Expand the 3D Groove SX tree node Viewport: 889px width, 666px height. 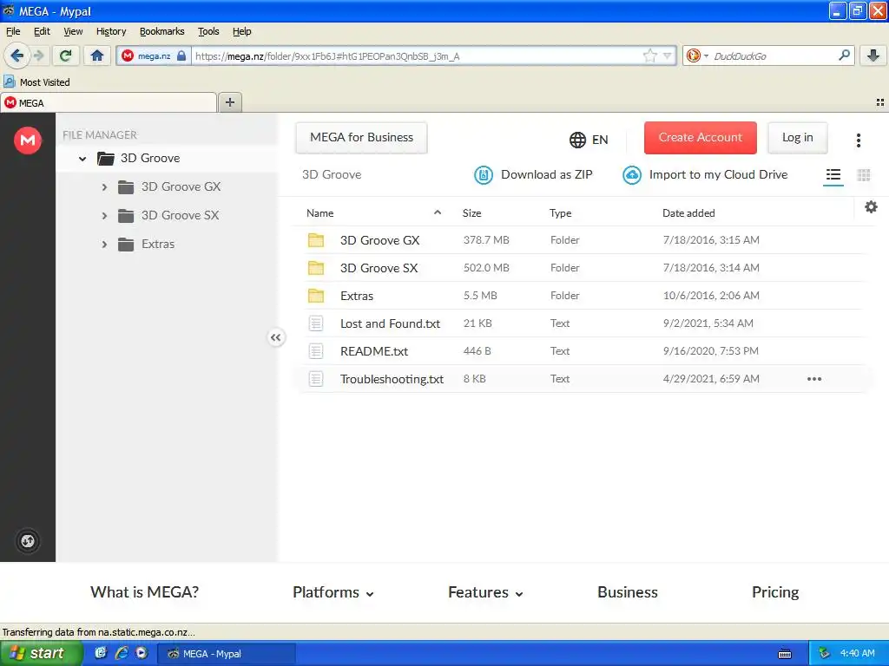coord(104,216)
